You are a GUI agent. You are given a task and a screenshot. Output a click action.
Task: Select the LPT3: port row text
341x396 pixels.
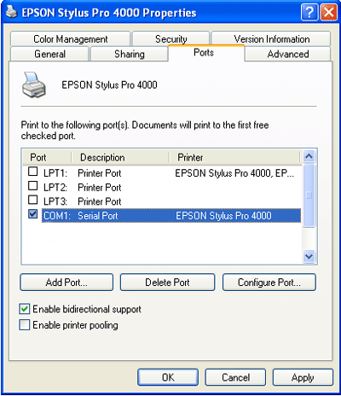point(55,201)
